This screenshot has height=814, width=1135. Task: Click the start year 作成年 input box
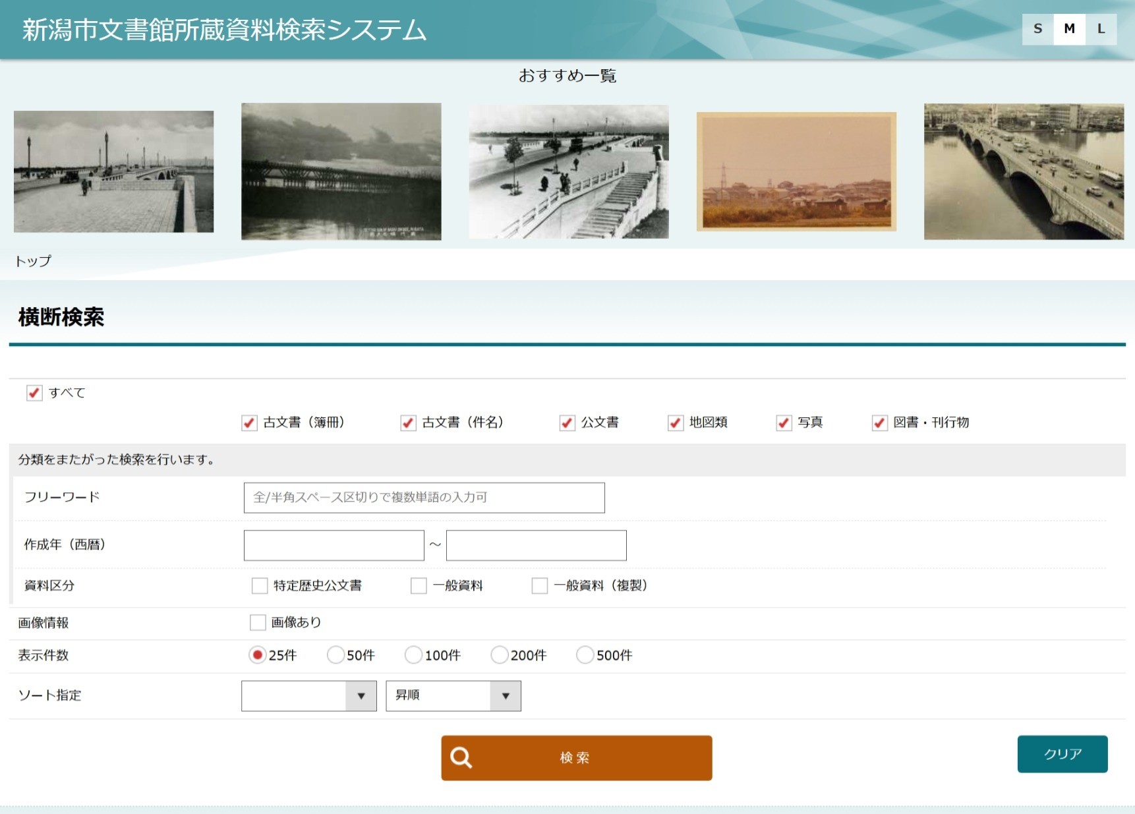point(334,545)
